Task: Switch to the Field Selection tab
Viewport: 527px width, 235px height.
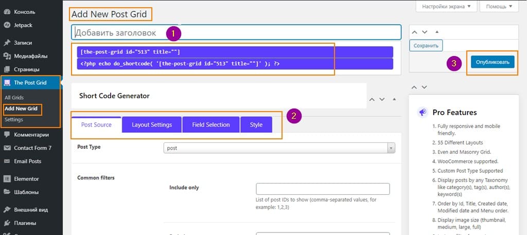Action: pyautogui.click(x=210, y=124)
